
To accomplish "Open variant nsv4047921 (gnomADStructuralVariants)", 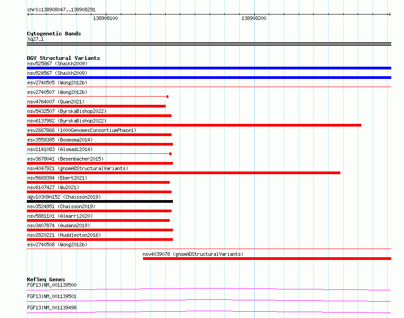I will pos(78,168).
